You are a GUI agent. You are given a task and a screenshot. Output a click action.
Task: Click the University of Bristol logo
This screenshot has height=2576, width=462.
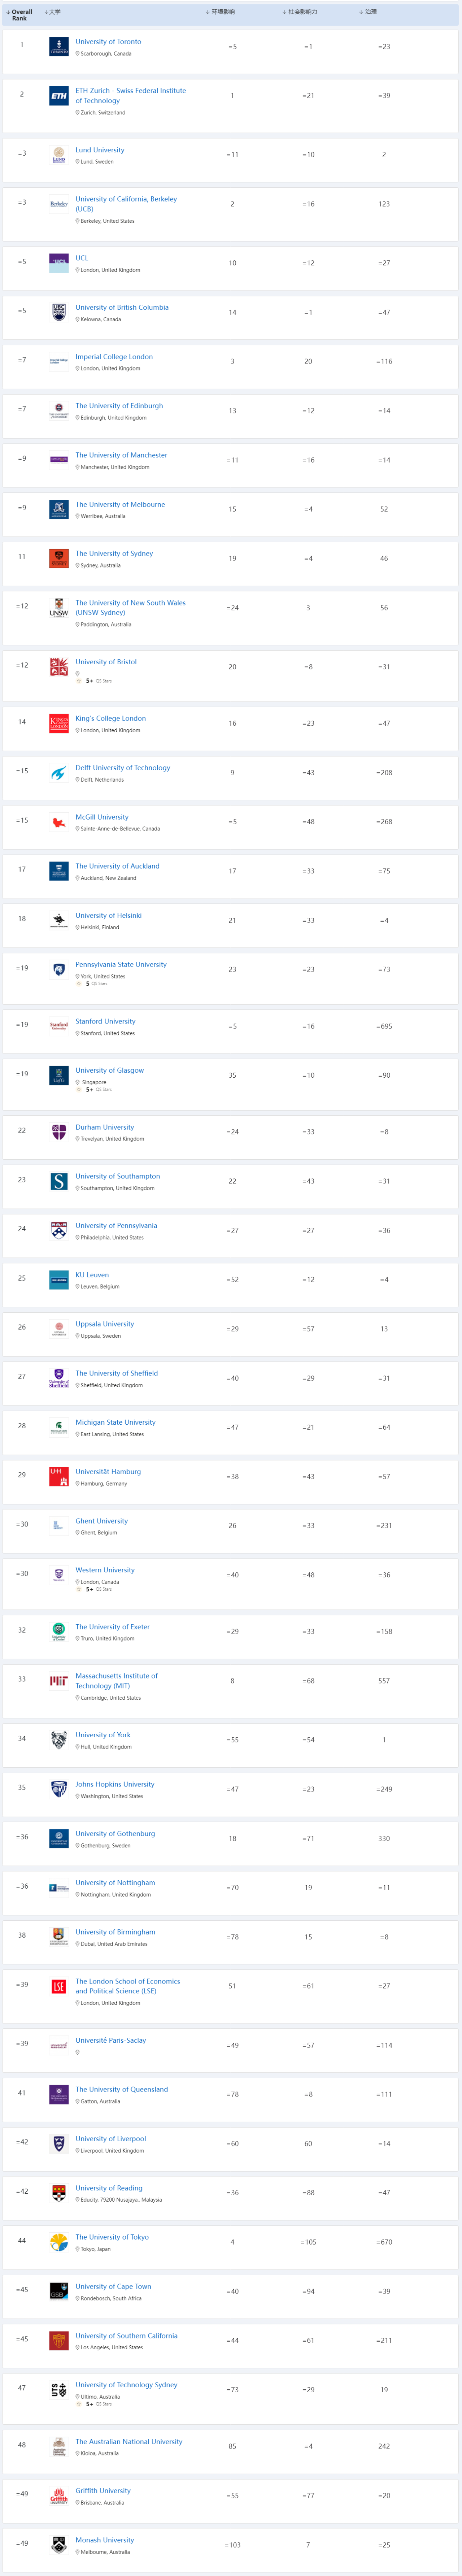point(59,667)
